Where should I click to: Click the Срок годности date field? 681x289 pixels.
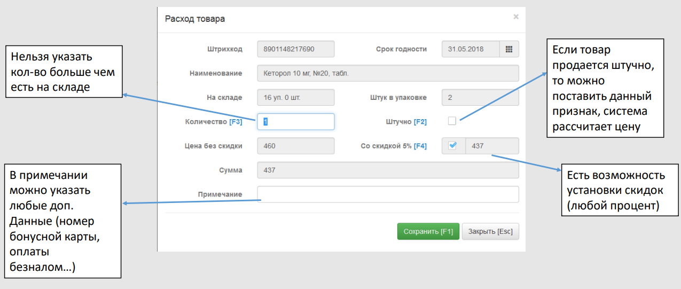pyautogui.click(x=470, y=49)
